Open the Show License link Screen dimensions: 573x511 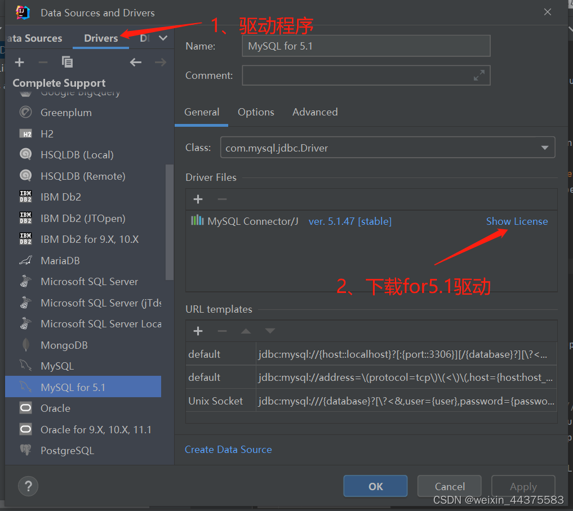click(517, 221)
